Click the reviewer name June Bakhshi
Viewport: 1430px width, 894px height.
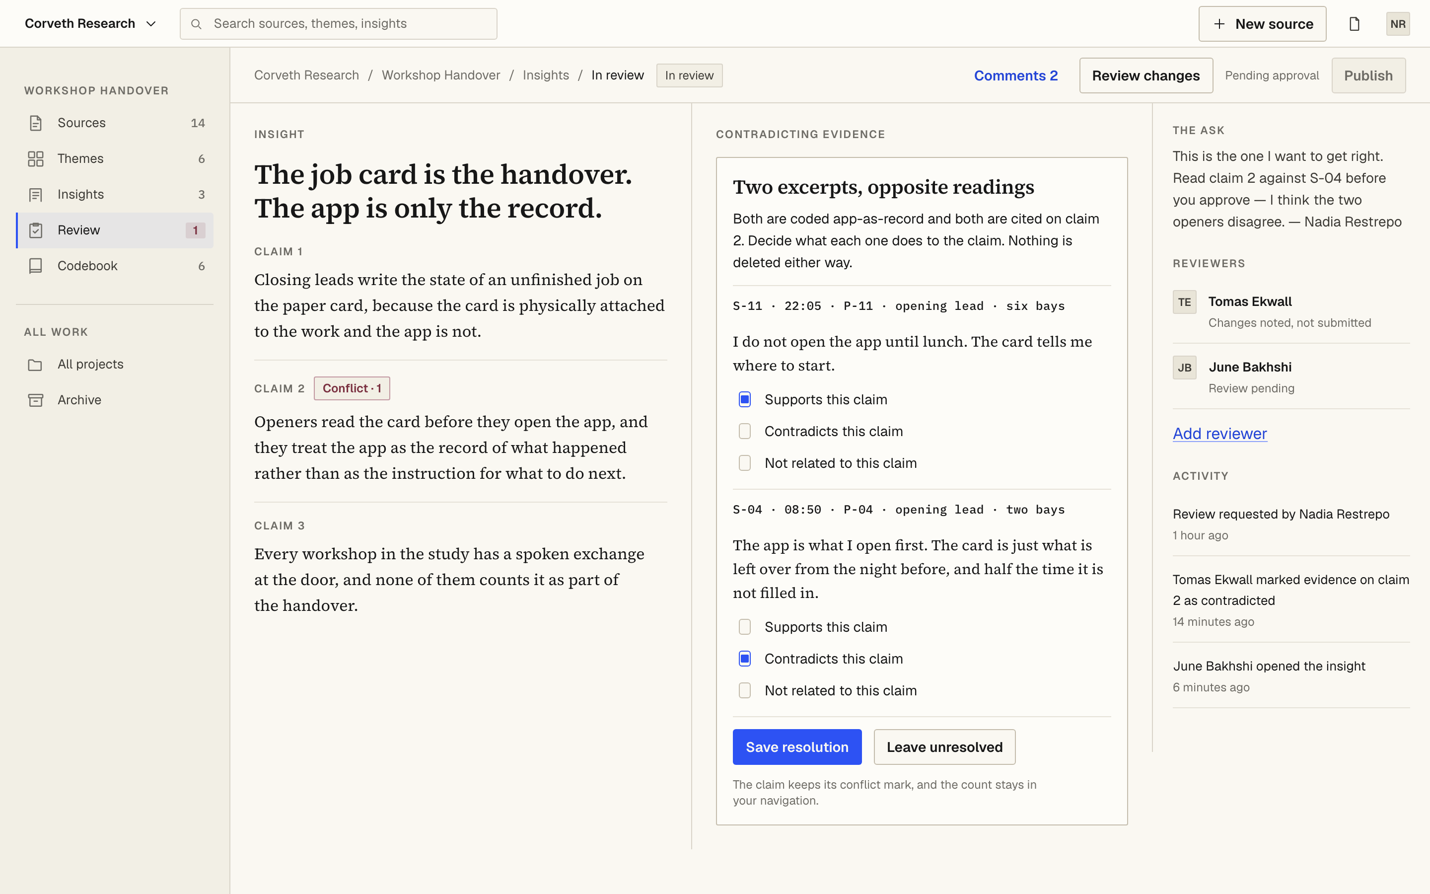(x=1250, y=367)
